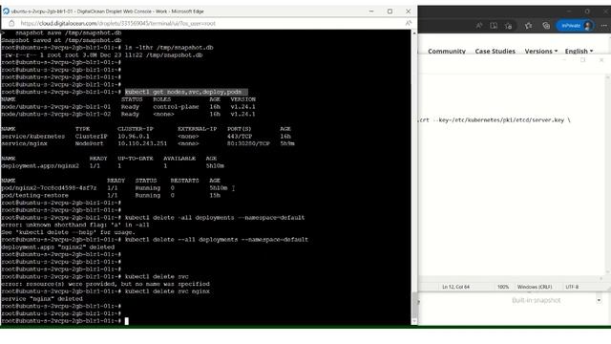
Task: Click the pod/nginx2-7cc8cd4598 row
Action: (115, 188)
